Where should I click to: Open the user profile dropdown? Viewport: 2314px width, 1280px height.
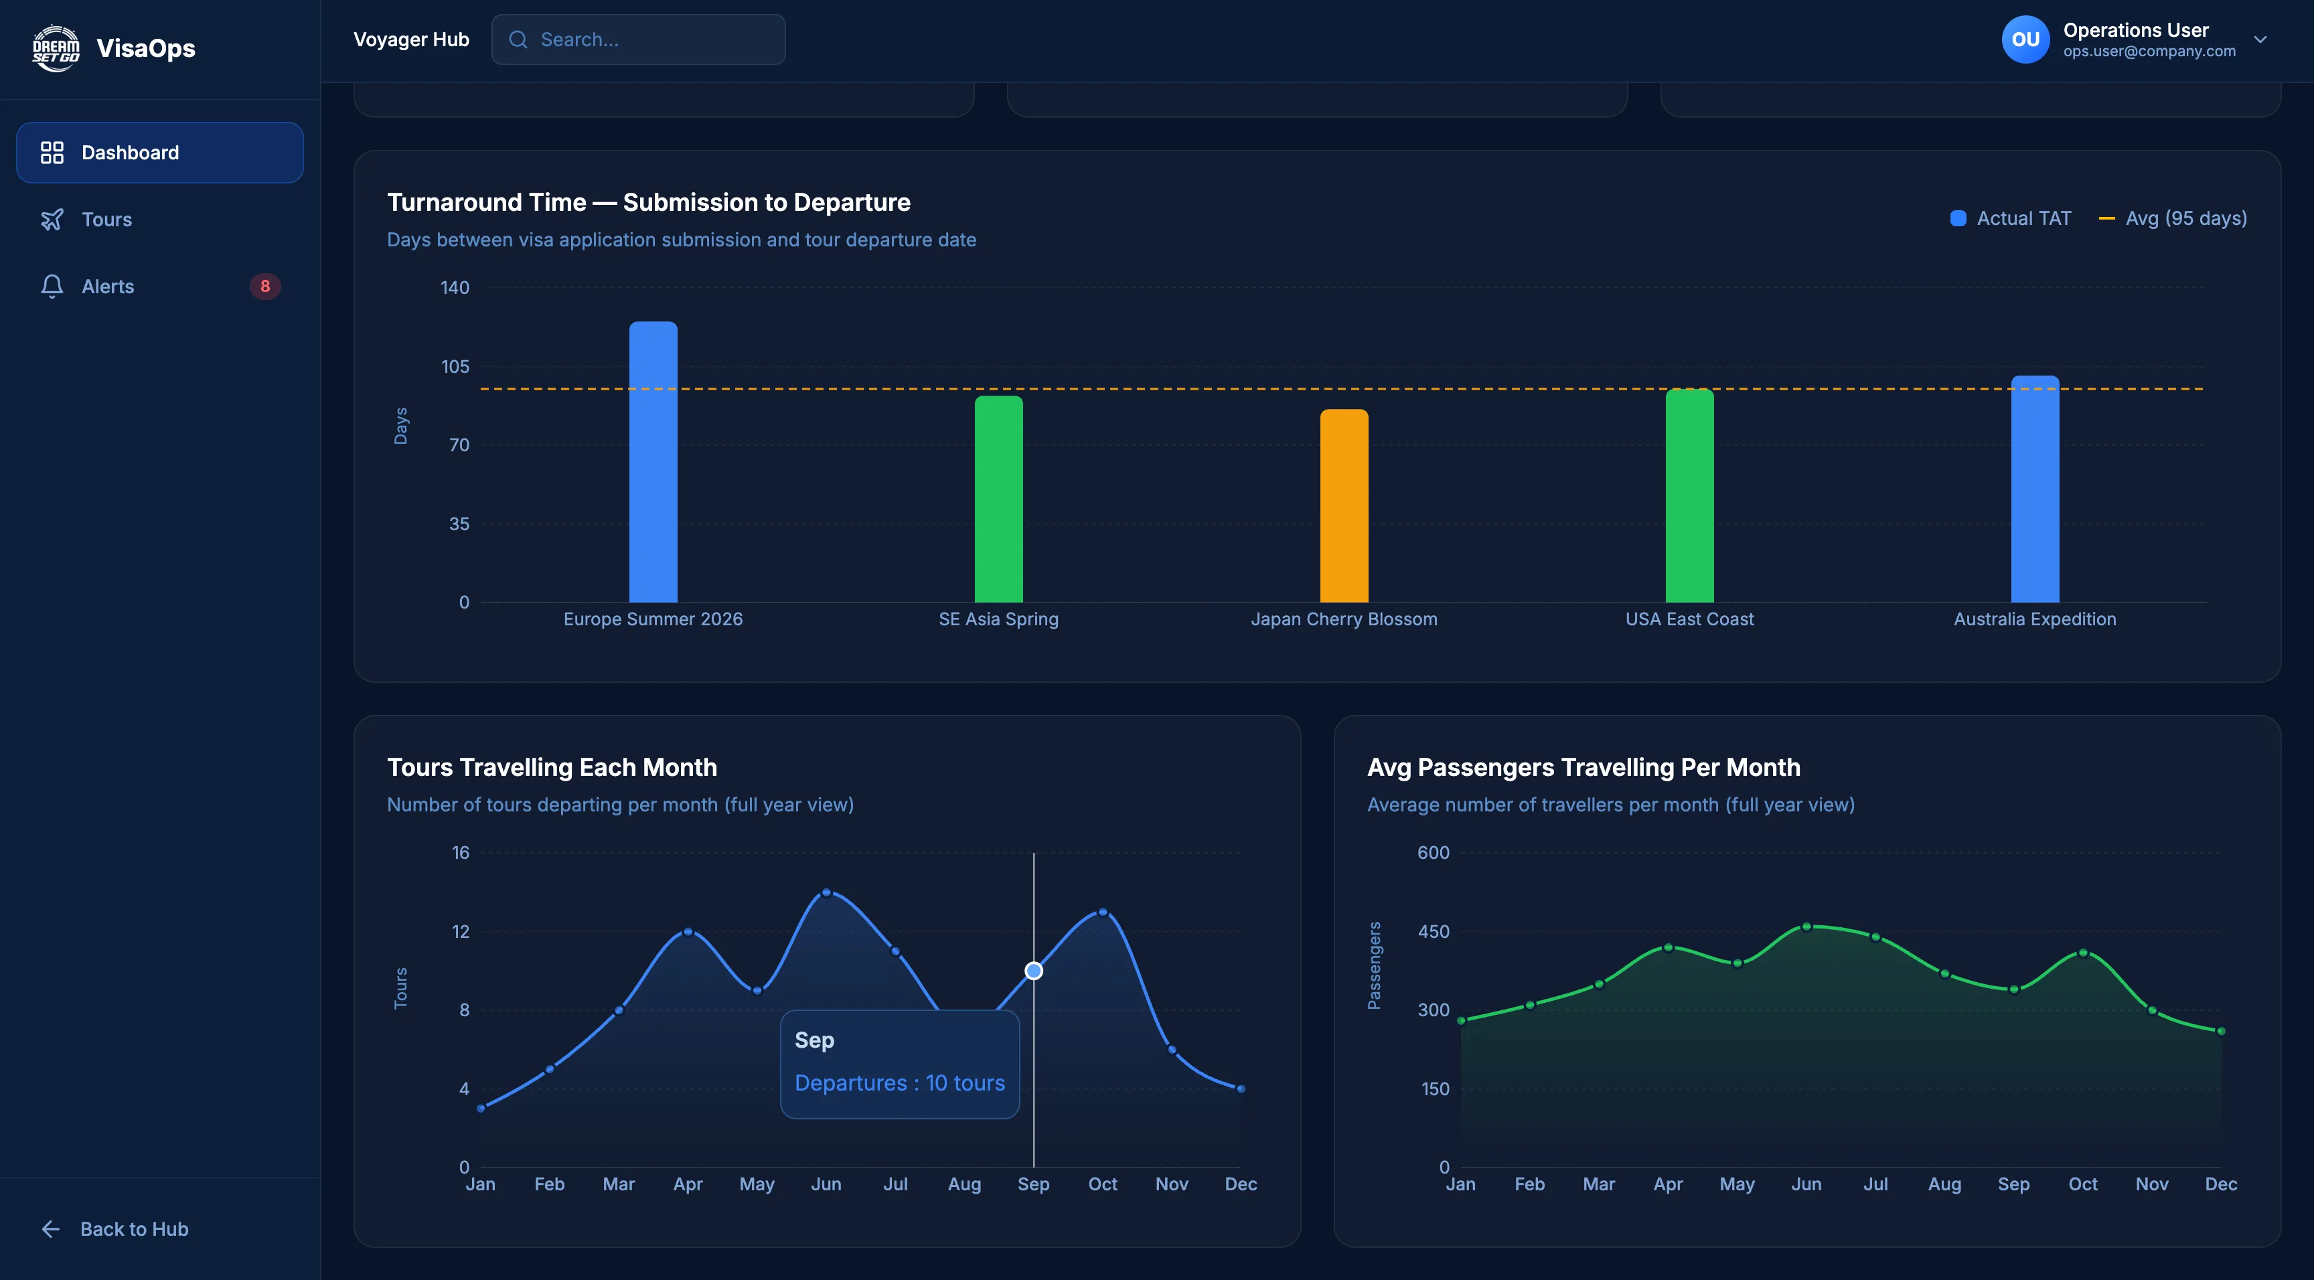click(2135, 39)
